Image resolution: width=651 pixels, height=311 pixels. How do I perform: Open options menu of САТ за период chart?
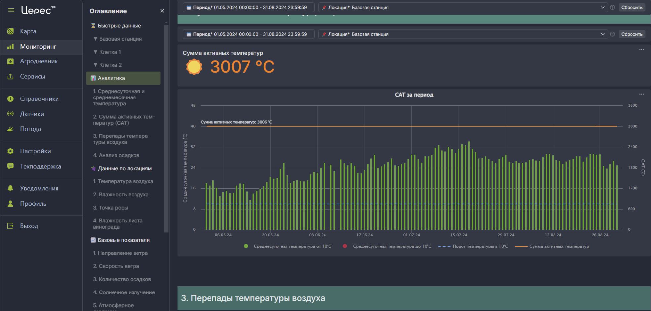click(641, 94)
